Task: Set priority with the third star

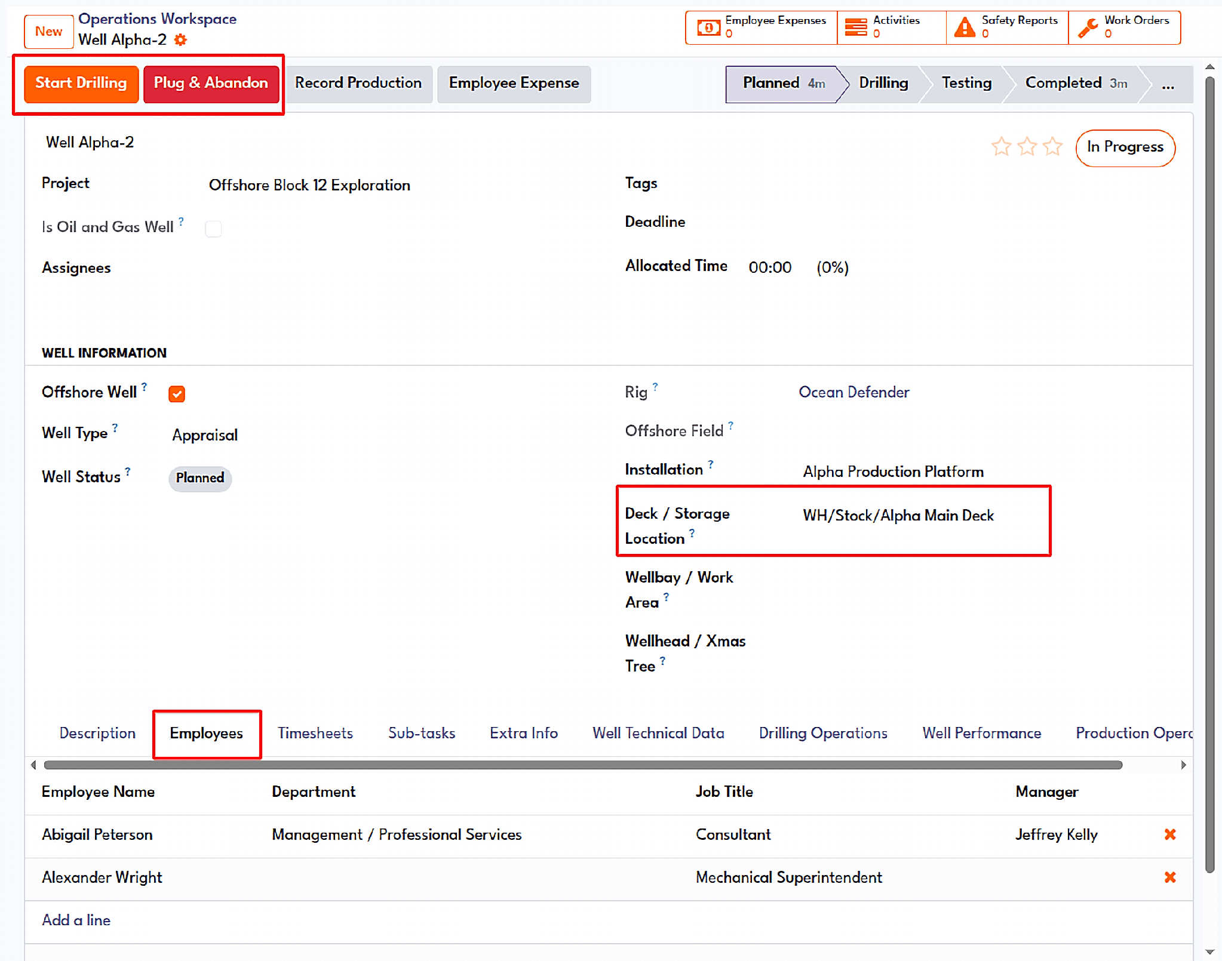Action: [1053, 146]
